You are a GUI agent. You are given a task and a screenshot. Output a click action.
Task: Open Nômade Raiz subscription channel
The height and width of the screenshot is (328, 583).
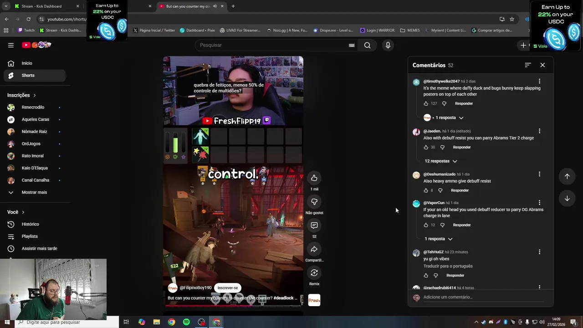(x=34, y=132)
